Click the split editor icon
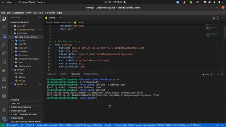Viewport: 226px width, 127px height. (218, 18)
